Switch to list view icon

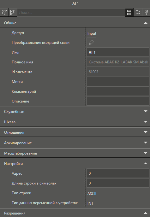click(x=129, y=12)
